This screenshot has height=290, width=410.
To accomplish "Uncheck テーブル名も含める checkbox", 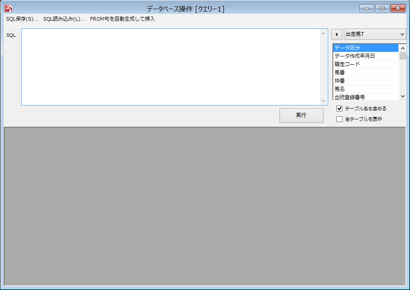I will coord(339,108).
